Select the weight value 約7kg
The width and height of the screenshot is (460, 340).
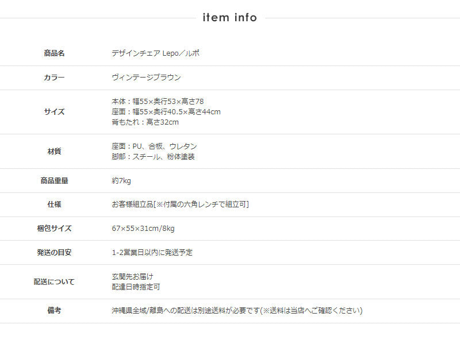click(x=121, y=181)
